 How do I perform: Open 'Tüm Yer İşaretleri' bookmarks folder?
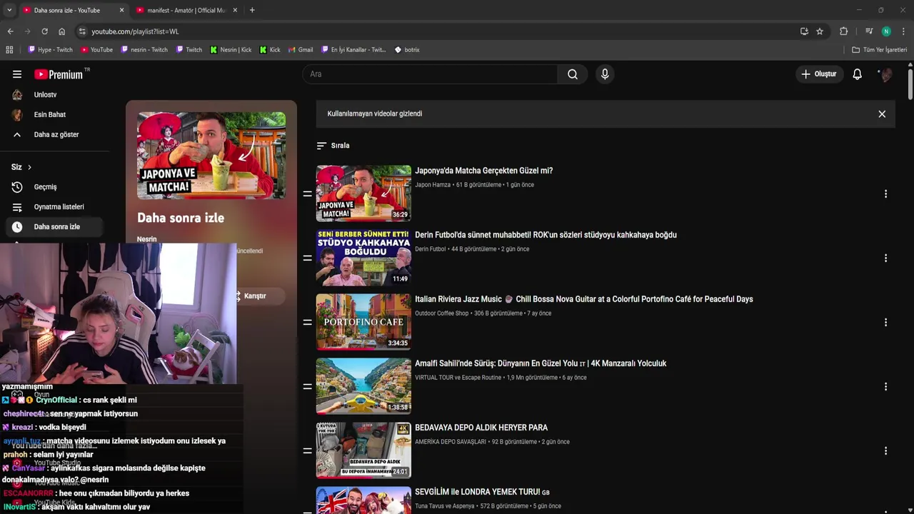point(880,50)
